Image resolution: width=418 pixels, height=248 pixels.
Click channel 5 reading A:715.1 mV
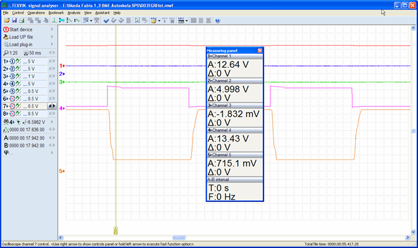(x=232, y=163)
